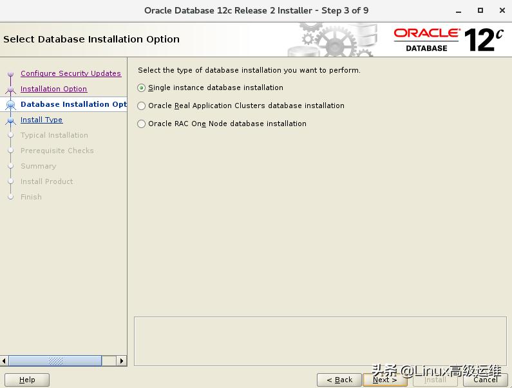Image resolution: width=512 pixels, height=388 pixels.
Task: Click the Select Database Installation Option heading
Action: click(x=91, y=39)
